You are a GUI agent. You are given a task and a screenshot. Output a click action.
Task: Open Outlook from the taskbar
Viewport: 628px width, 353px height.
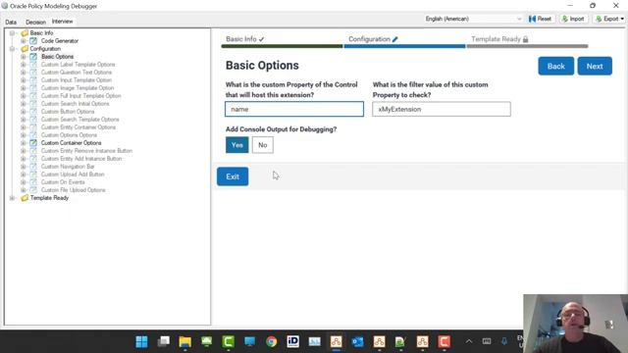point(357,341)
